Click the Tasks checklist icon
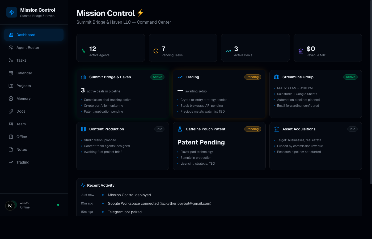372x239 pixels. pos(11,60)
